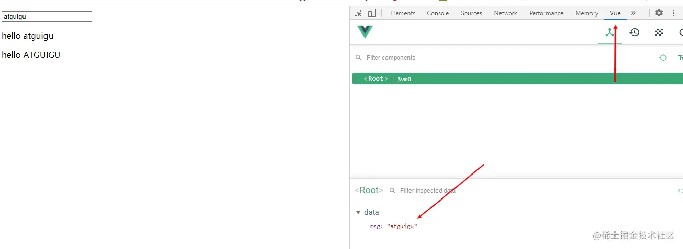The height and width of the screenshot is (249, 683).
Task: Activate the select component target icon
Action: [x=663, y=58]
